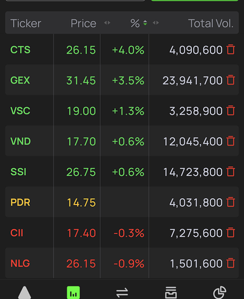The height and width of the screenshot is (299, 244).
Task: Open the SSI ticker row
Action: tap(122, 172)
